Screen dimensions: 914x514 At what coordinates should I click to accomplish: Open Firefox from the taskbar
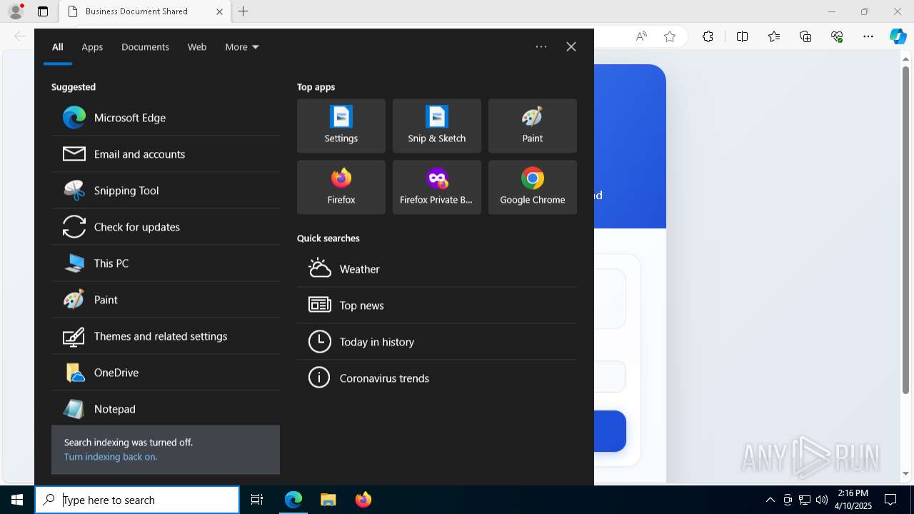click(363, 500)
